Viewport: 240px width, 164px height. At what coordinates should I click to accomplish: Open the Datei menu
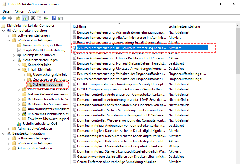[6, 11]
